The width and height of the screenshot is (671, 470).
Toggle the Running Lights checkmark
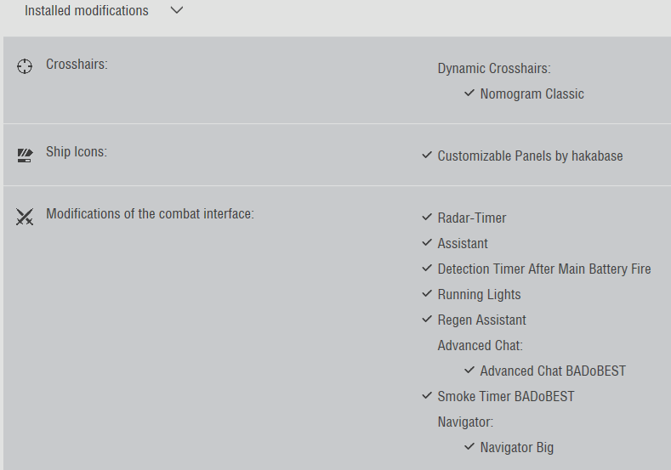[427, 294]
